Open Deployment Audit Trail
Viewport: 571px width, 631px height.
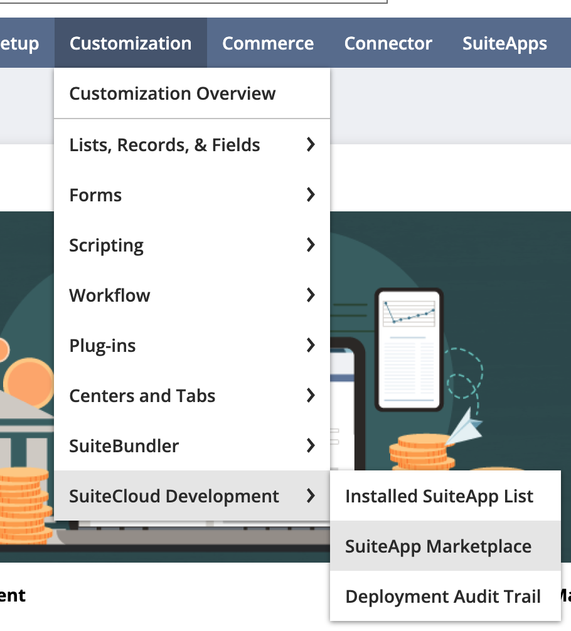pos(446,596)
